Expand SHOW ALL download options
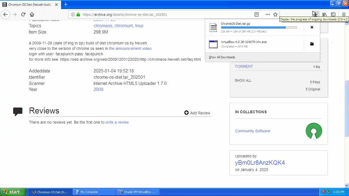This screenshot has height=196, width=349. (x=243, y=80)
